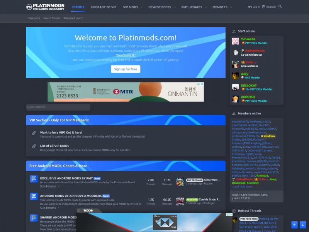Click link icon beside Want to be a VIP
Screen dimensions: 309x232
pos(34,133)
